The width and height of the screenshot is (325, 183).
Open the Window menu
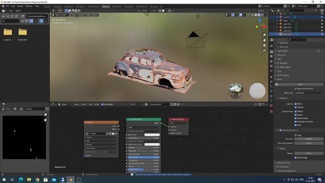(29, 6)
